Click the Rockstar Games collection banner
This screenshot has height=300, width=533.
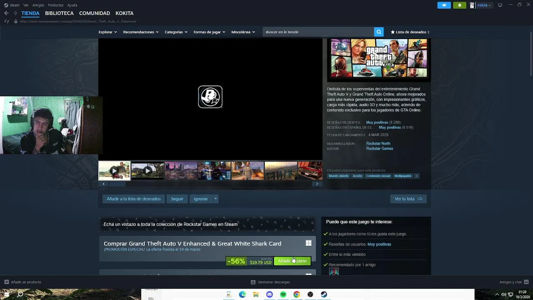(x=207, y=224)
